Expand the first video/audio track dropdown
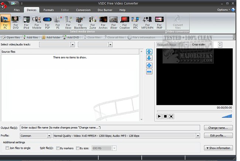The height and width of the screenshot is (161, 240). [x=73, y=45]
